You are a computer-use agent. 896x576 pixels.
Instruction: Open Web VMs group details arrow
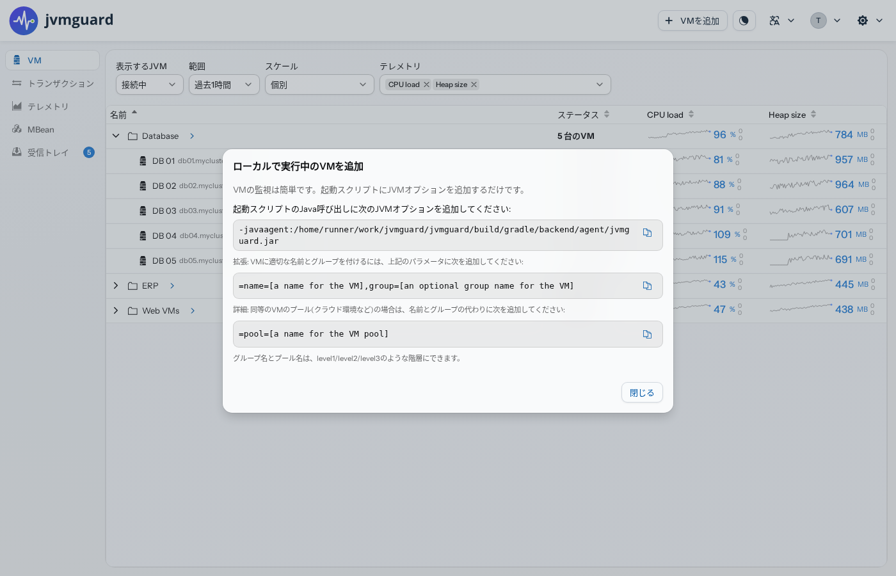(193, 311)
